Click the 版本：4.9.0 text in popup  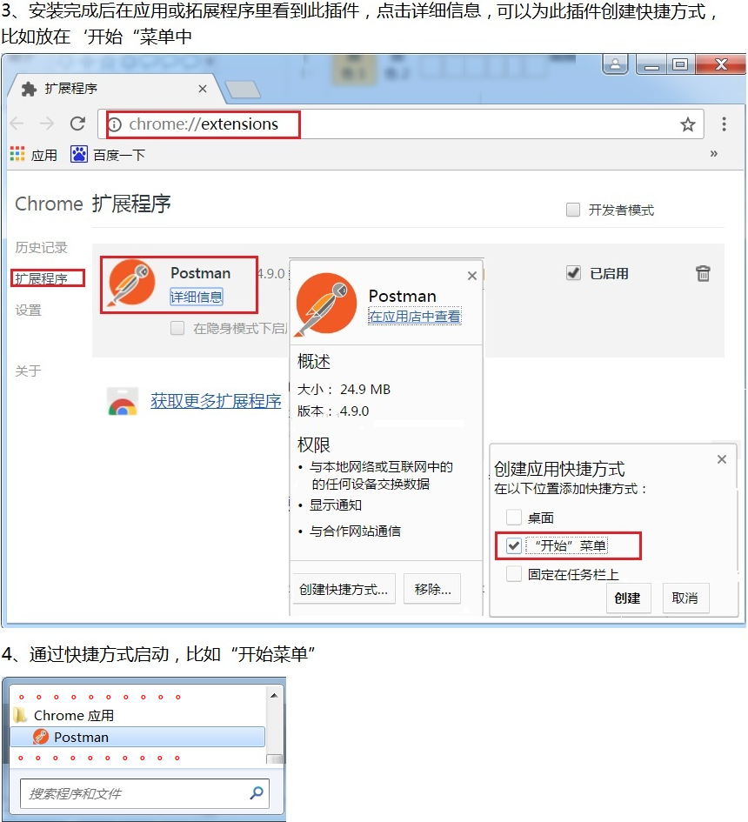333,411
